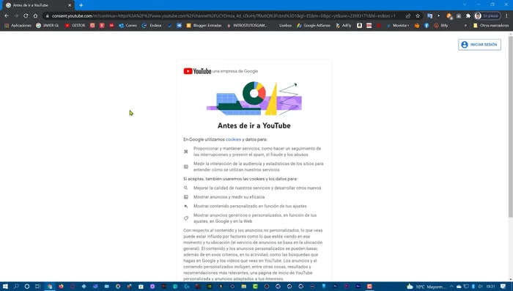Open the Bitly bookmark
Image resolution: width=513 pixels, height=291 pixels.
(441, 25)
